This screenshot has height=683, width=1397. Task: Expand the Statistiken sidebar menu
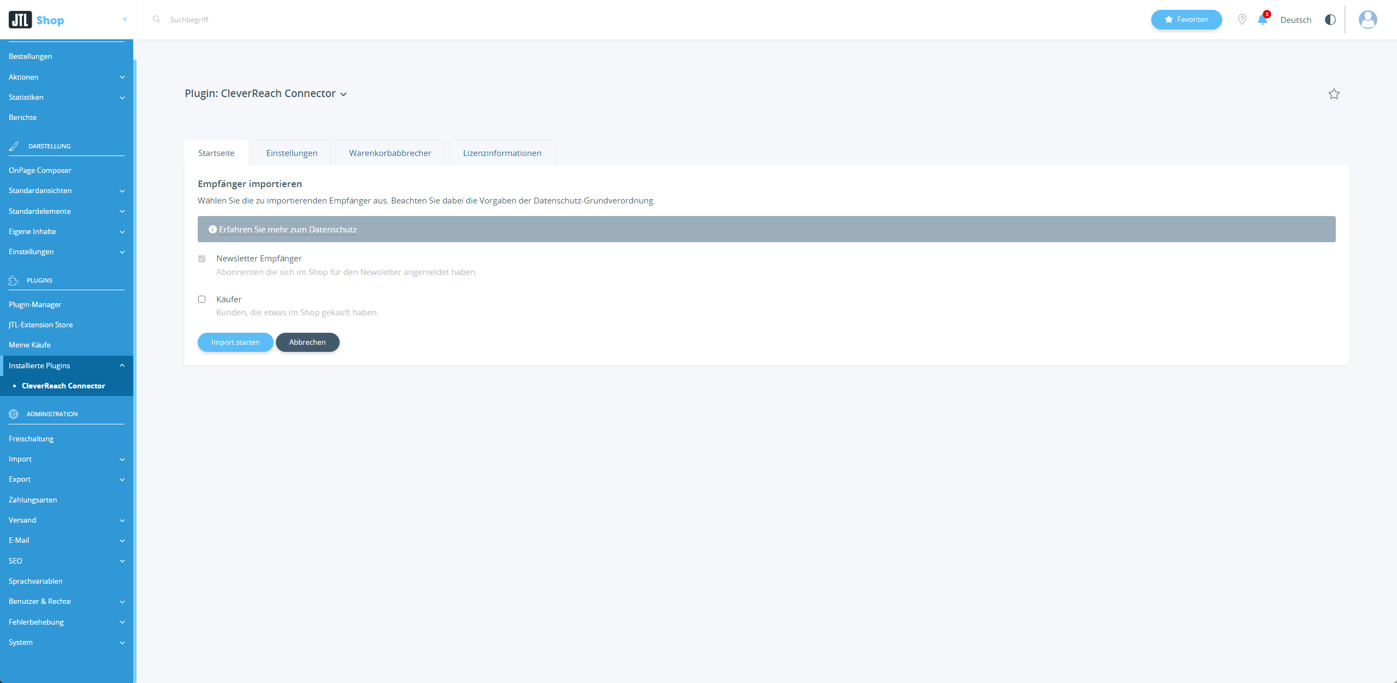pyautogui.click(x=67, y=97)
